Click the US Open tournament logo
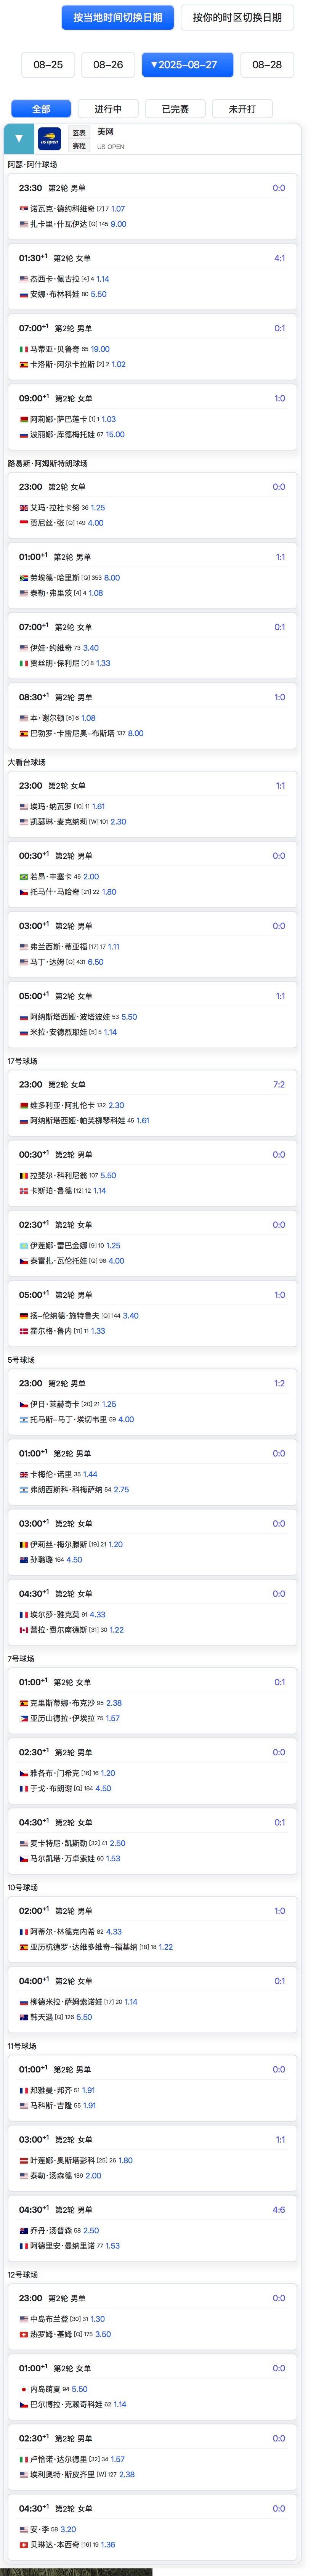Image resolution: width=324 pixels, height=2576 pixels. pos(49,139)
